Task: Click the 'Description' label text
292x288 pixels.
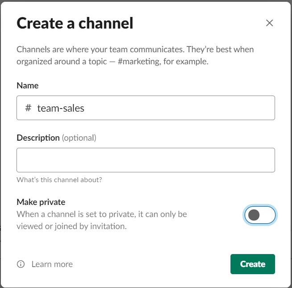Action: pyautogui.click(x=38, y=138)
